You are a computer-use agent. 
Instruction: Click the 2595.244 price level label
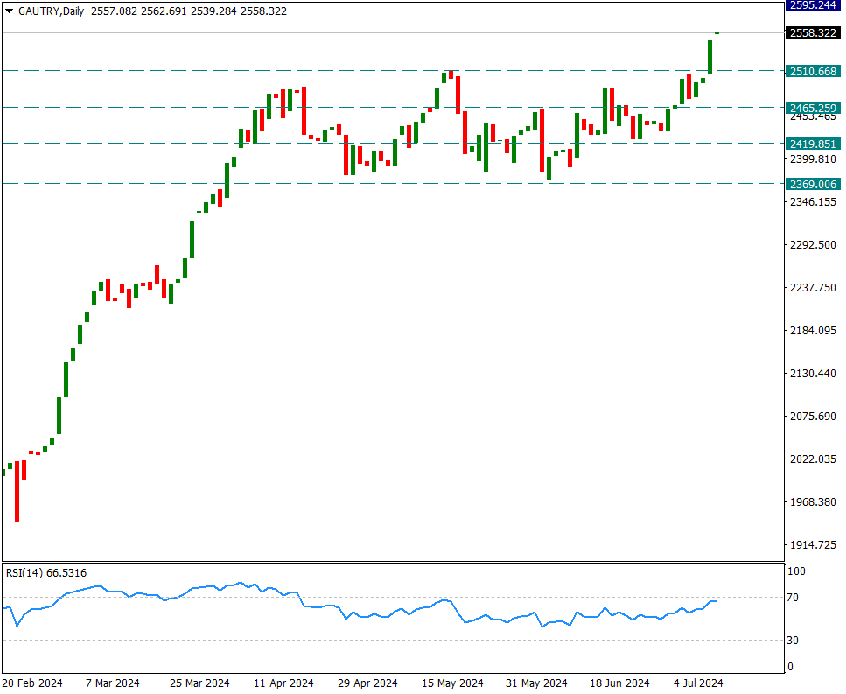(x=813, y=5)
